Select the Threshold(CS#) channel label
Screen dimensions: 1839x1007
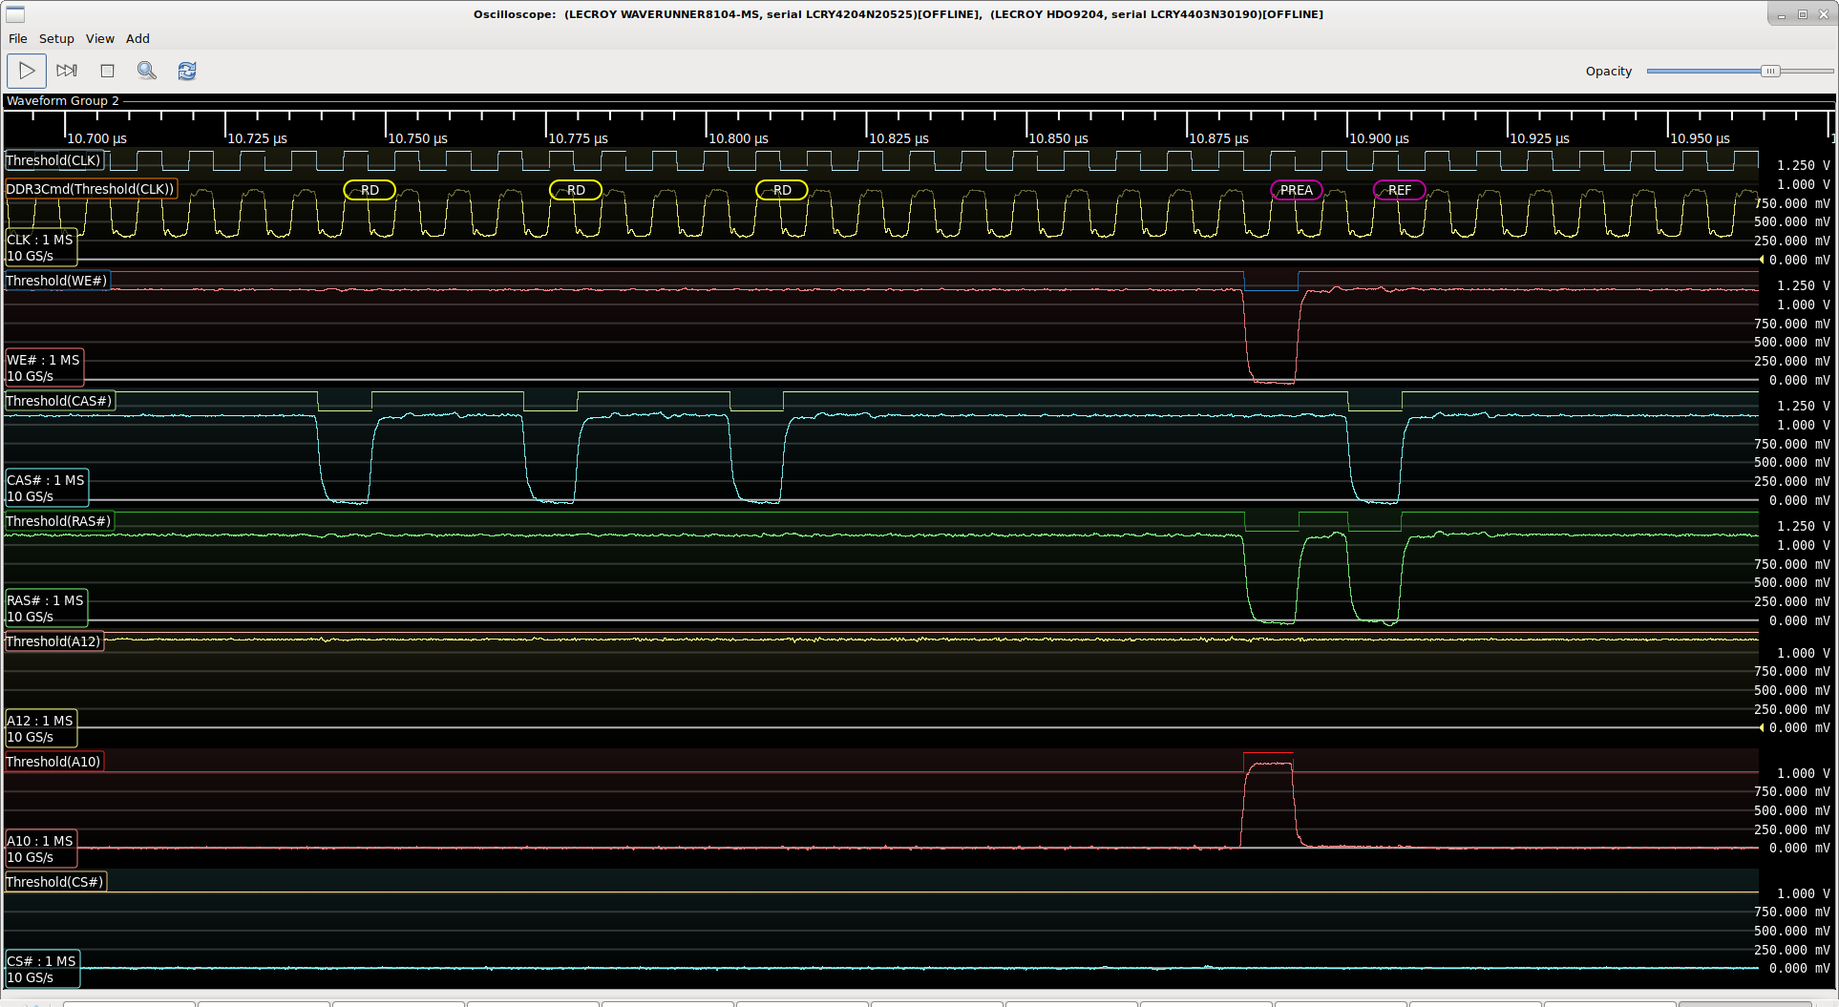pos(54,882)
